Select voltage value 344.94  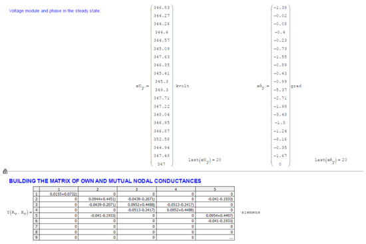pos(162,148)
